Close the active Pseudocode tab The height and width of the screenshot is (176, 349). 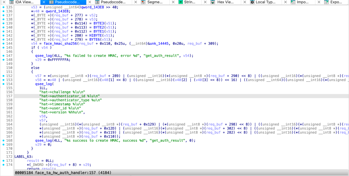tap(44, 2)
